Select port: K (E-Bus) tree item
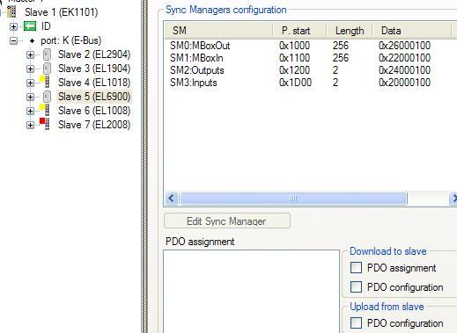Screen dimensions: 457x333 click(x=70, y=40)
